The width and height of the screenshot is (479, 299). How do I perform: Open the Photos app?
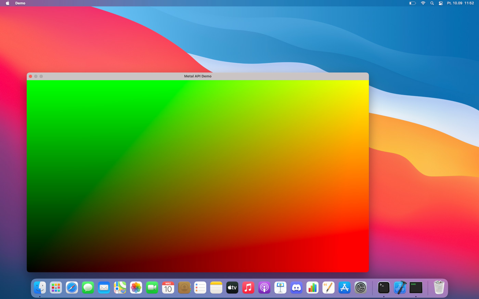tap(136, 287)
